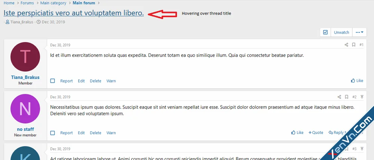
Task: Open the three-dots more options dropdown
Action: 359,32
